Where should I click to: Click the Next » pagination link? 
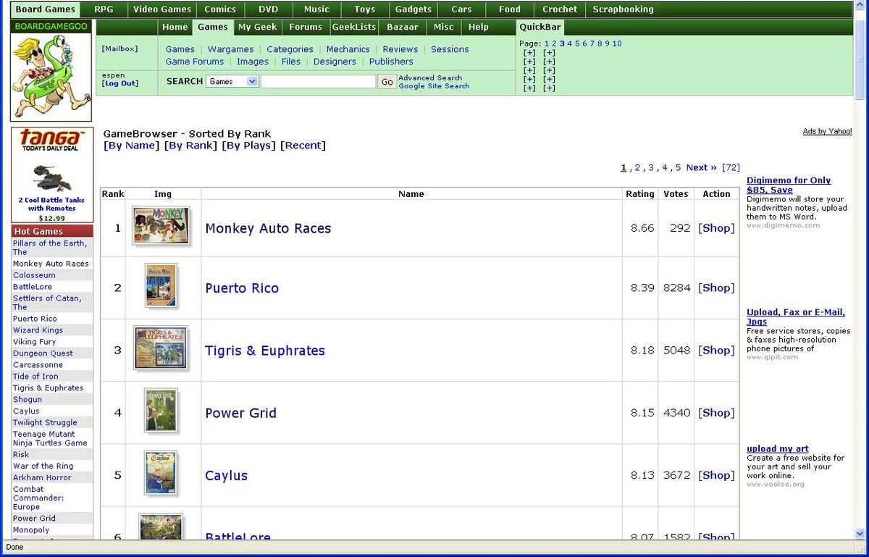point(701,168)
